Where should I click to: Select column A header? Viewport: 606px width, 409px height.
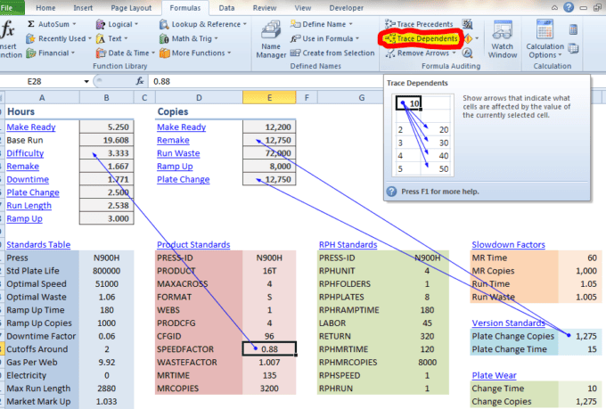[42, 97]
